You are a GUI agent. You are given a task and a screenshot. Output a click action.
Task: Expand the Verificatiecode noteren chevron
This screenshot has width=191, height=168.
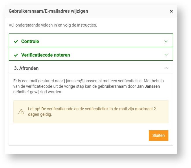166,55
